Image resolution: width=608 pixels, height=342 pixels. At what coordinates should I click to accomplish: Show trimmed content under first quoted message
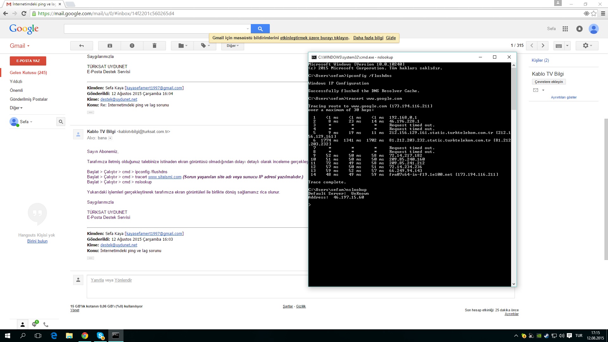coord(91,112)
